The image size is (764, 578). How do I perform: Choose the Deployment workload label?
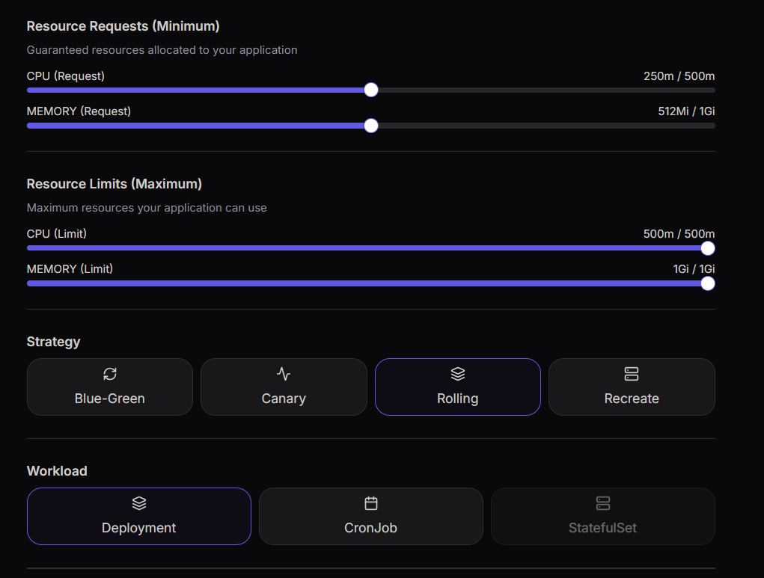(139, 528)
